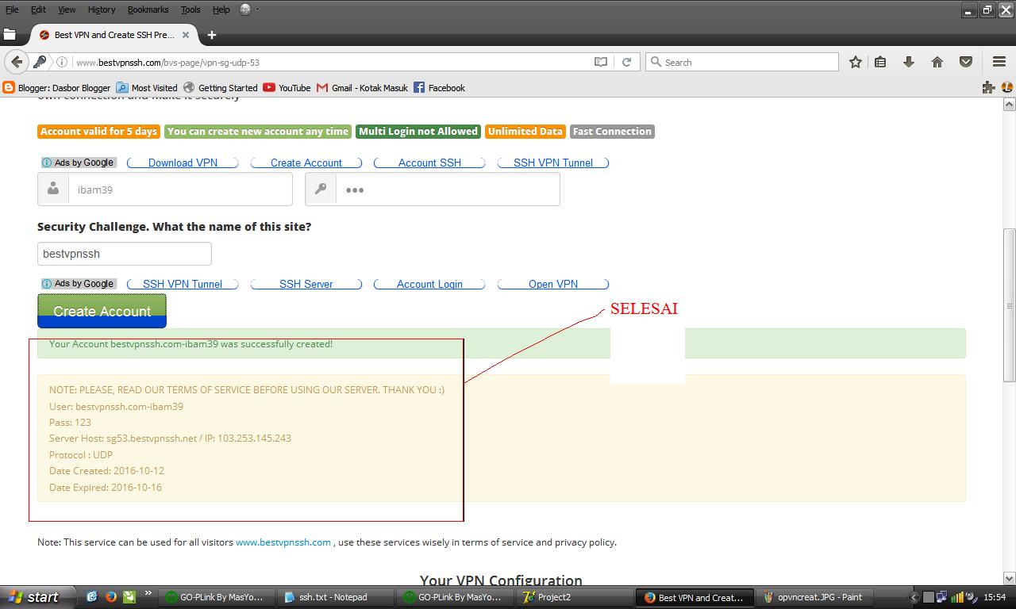Open the YouTube bookmark
The width and height of the screenshot is (1016, 609).
click(x=287, y=87)
